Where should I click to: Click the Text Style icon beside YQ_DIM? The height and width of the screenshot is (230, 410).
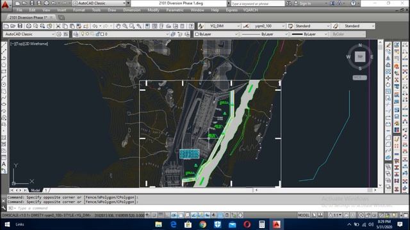tap(201, 26)
